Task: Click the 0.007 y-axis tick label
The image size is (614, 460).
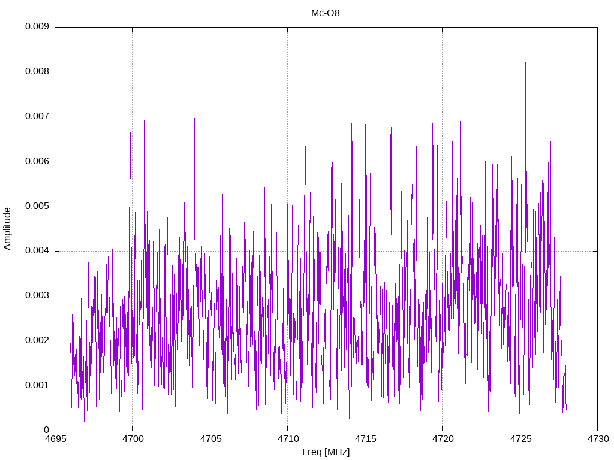Action: 37,117
